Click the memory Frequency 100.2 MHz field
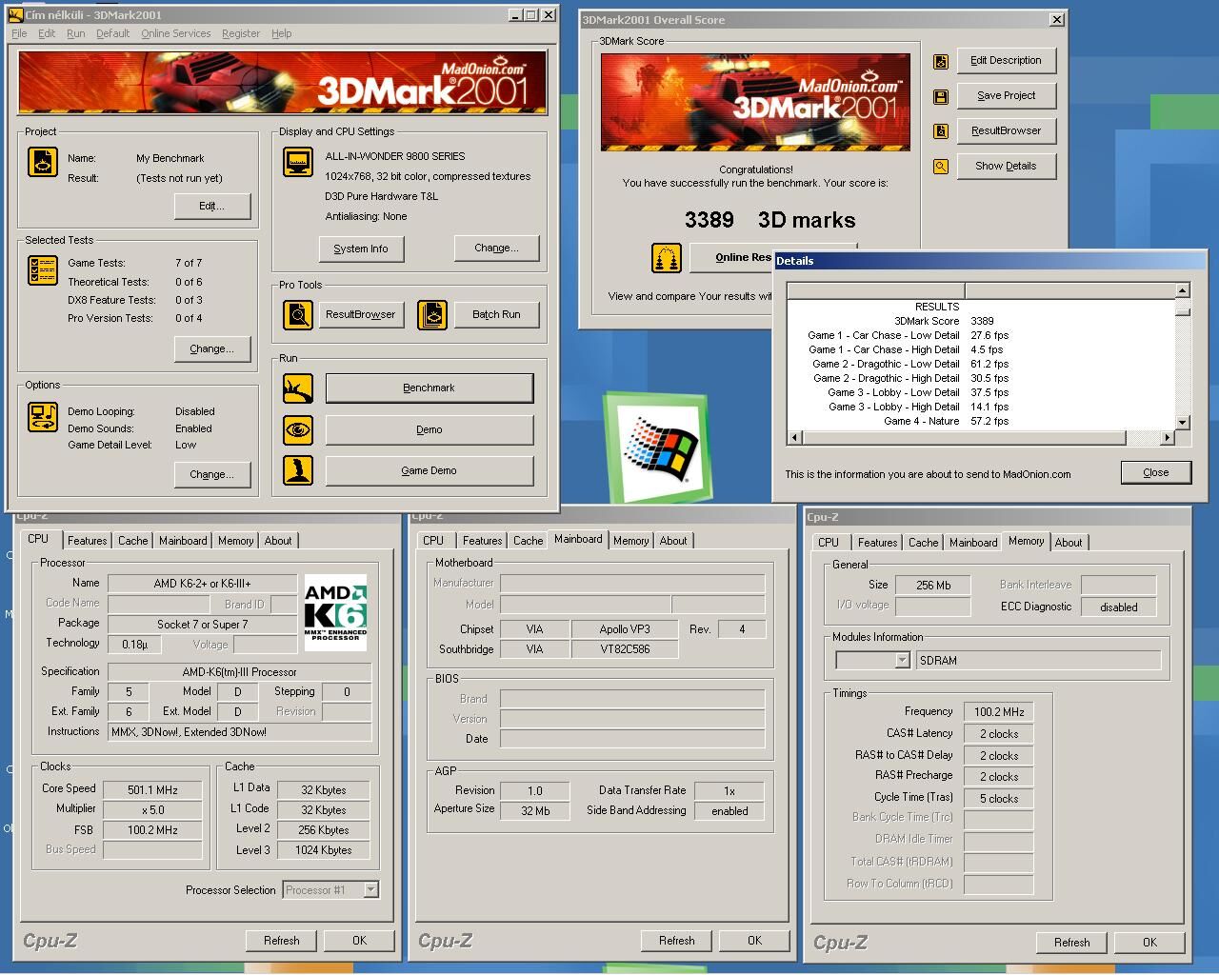Image resolution: width=1219 pixels, height=975 pixels. pos(999,712)
